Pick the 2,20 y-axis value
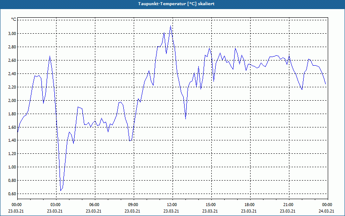 [x=13, y=87]
